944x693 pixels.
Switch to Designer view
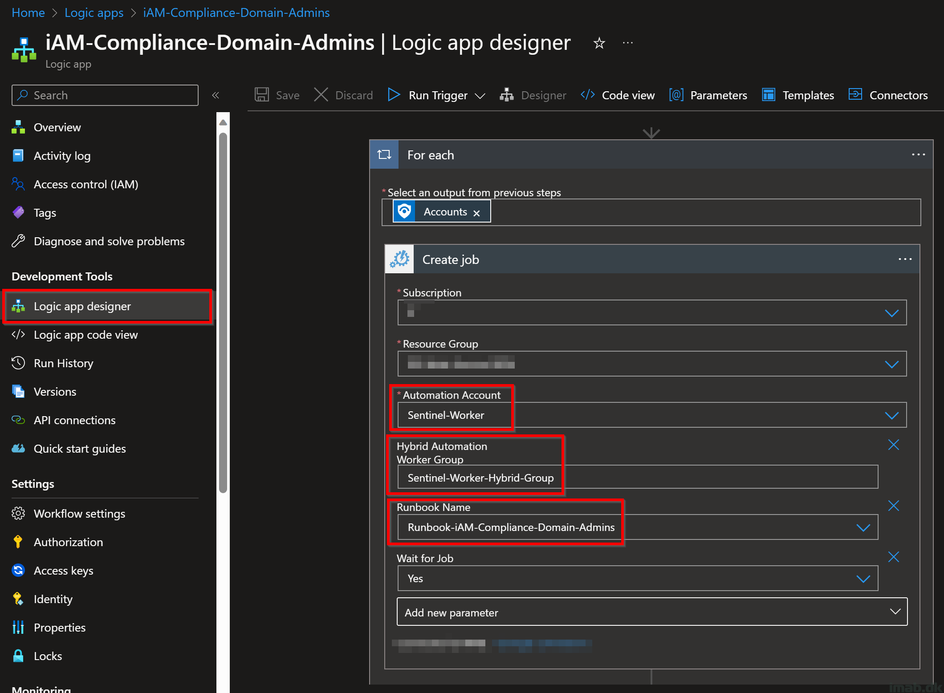(533, 95)
